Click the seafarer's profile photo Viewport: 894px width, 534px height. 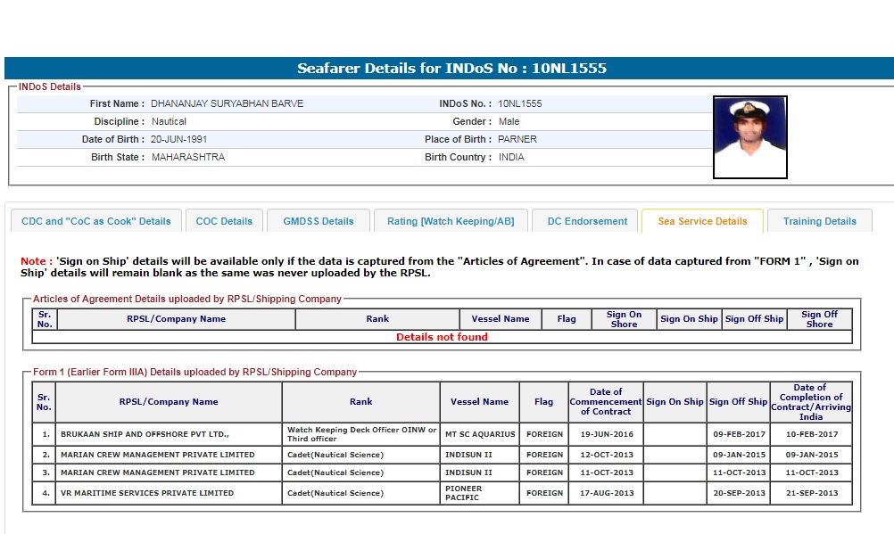(x=749, y=137)
